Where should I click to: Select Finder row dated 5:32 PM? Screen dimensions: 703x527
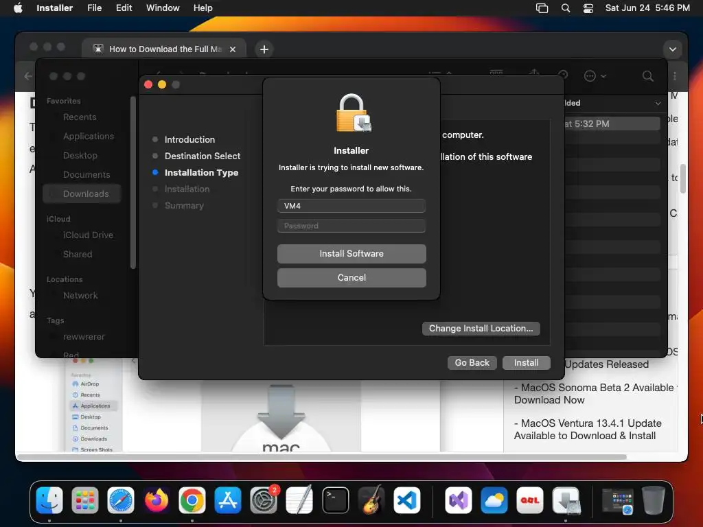coord(612,124)
